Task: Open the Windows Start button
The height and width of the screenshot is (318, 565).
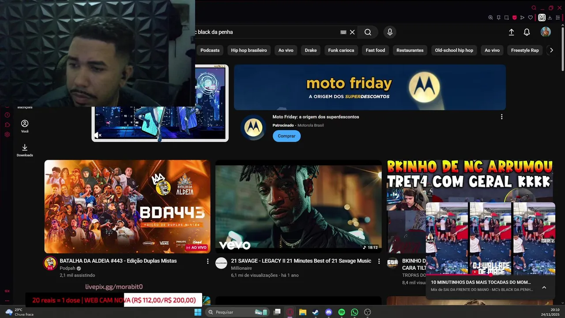Action: [198, 312]
